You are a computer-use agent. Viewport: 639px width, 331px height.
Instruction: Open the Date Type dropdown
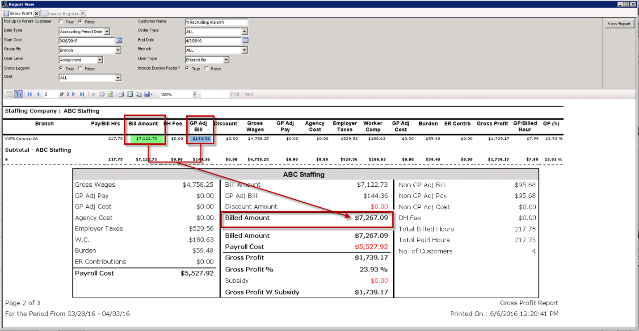tap(107, 32)
